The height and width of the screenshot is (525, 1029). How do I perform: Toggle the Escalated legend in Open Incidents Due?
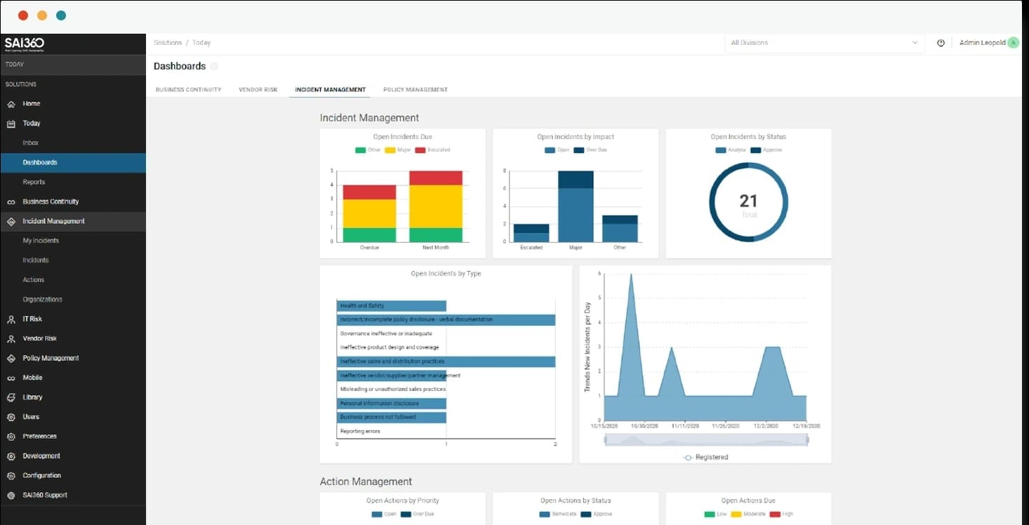click(432, 150)
